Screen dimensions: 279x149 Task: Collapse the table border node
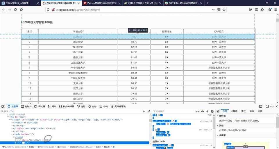(12, 134)
